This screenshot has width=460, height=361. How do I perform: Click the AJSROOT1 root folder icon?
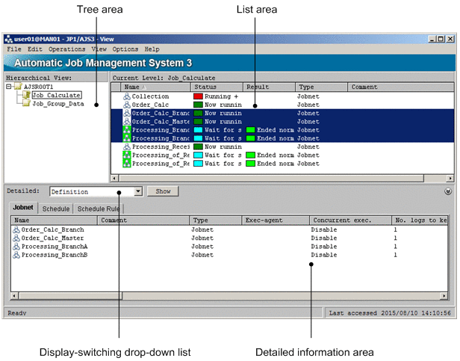point(17,87)
